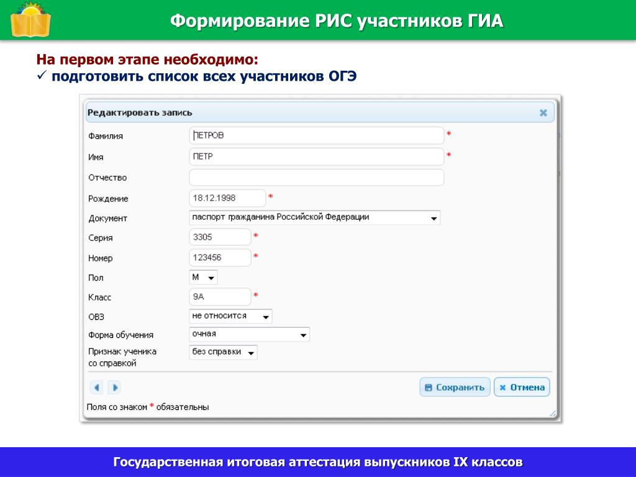Click the Отмена button
Viewport: 636px width, 477px height.
pos(522,388)
